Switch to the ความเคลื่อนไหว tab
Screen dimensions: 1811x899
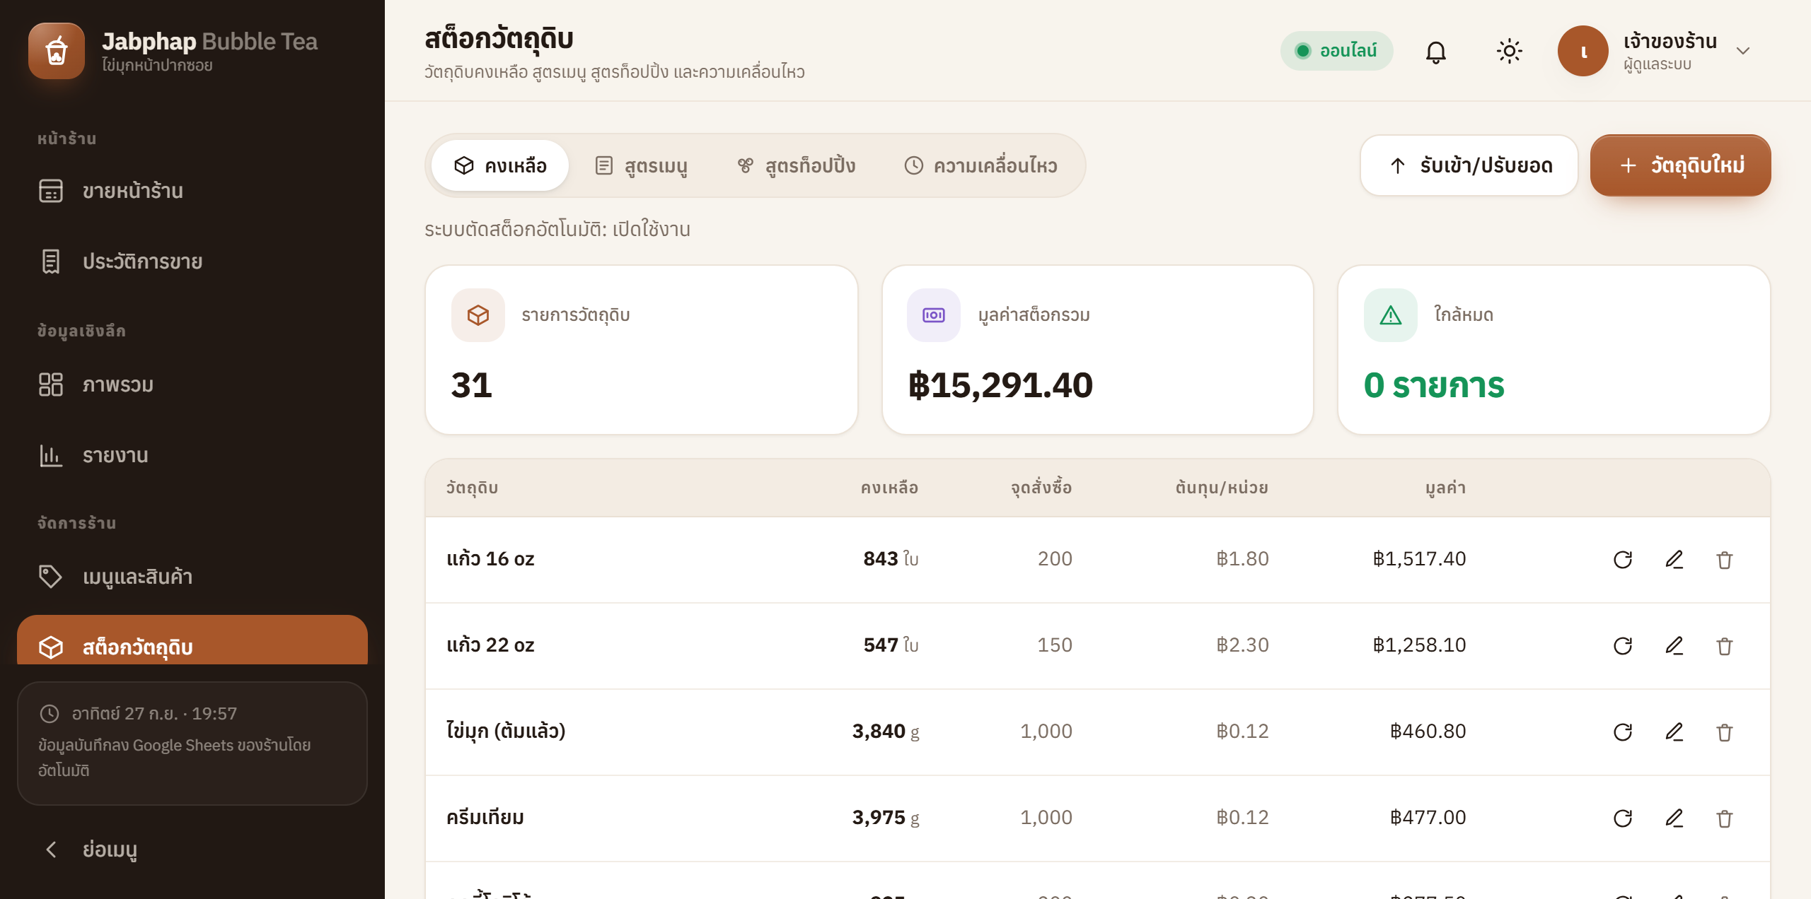pyautogui.click(x=981, y=165)
